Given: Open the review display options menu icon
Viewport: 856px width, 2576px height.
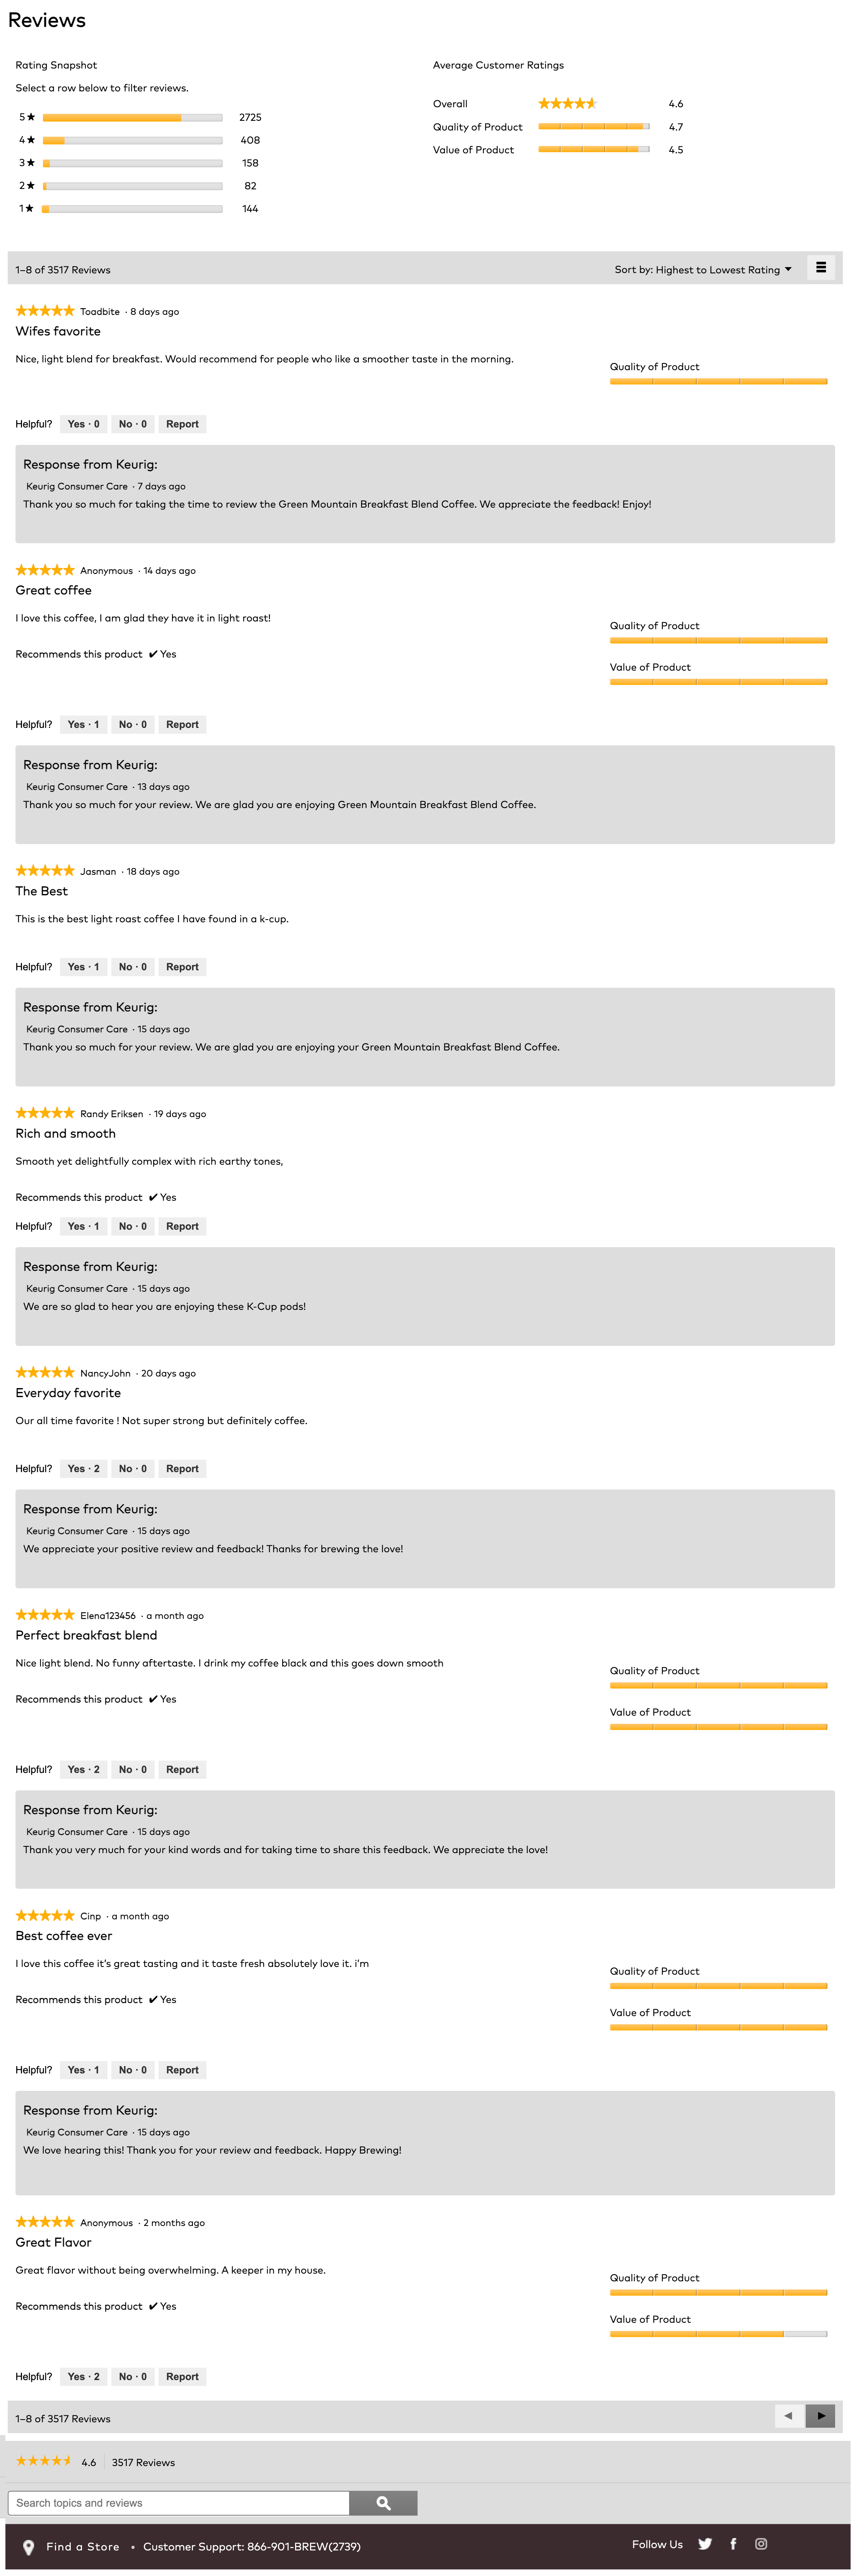Looking at the screenshot, I should point(820,268).
